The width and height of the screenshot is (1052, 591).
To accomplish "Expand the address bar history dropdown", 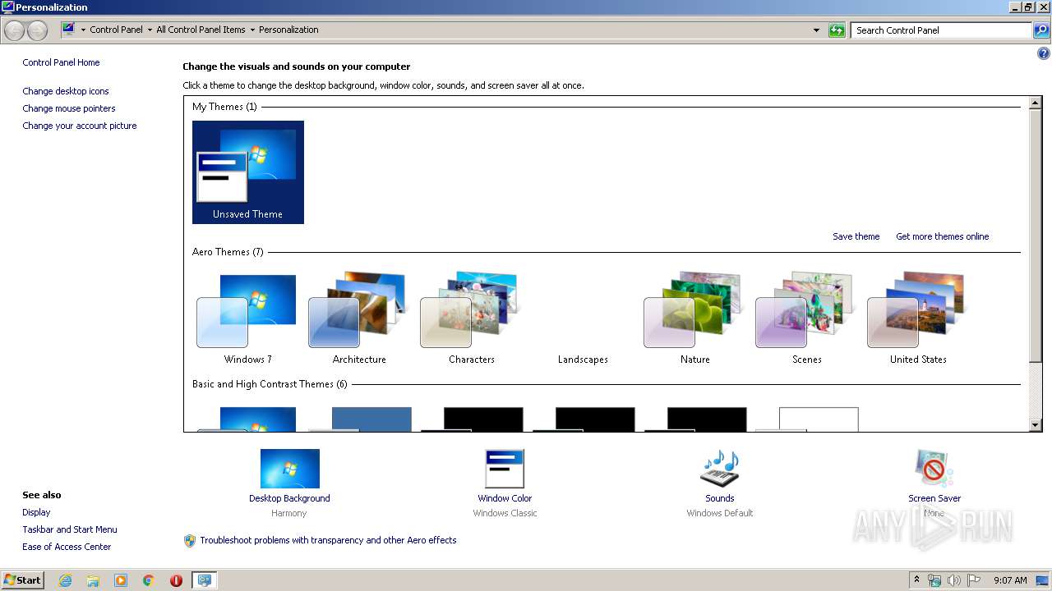I will tap(816, 30).
